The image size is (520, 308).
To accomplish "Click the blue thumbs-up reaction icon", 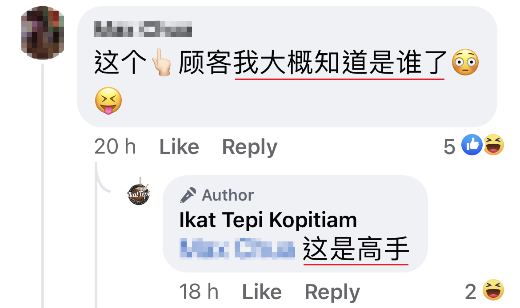I will pyautogui.click(x=472, y=145).
